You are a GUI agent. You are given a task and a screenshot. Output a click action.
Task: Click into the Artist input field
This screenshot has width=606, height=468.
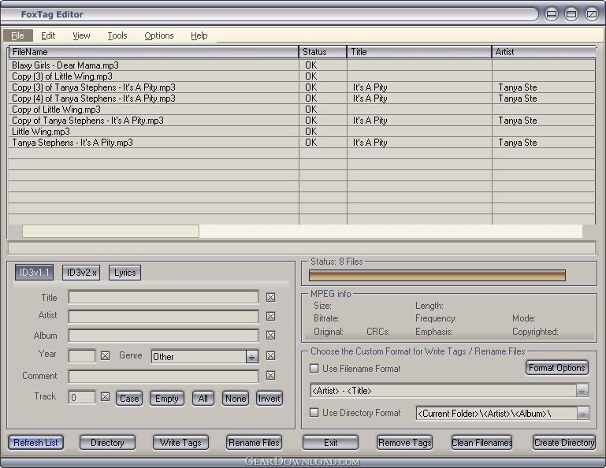click(x=163, y=317)
